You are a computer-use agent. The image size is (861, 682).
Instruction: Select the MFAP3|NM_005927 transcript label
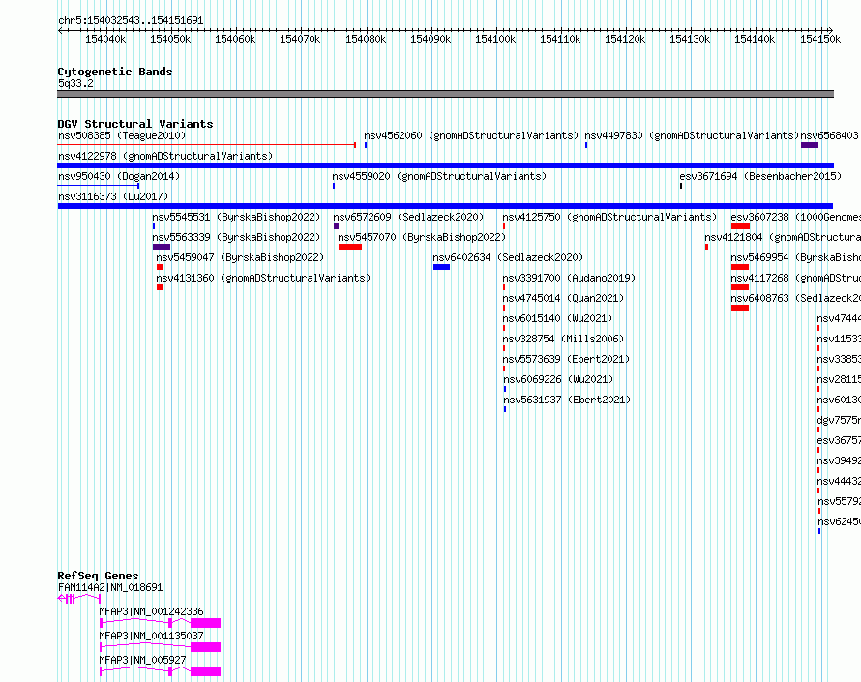[x=143, y=660]
